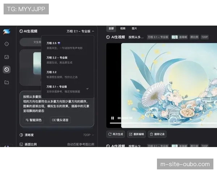Open the AI image generation sidebar icon
The height and width of the screenshot is (173, 217).
click(7, 57)
